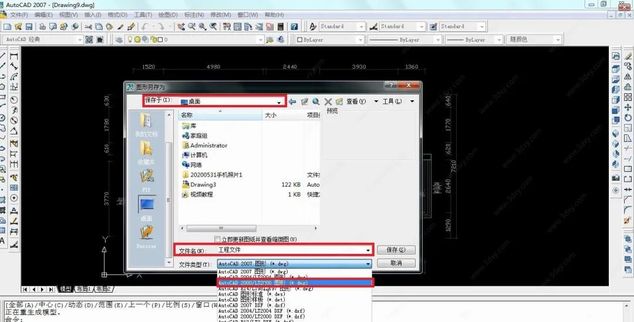Image resolution: width=634 pixels, height=322 pixels.
Task: Click the Buzzsaw shortcut in places bar
Action: 146,237
